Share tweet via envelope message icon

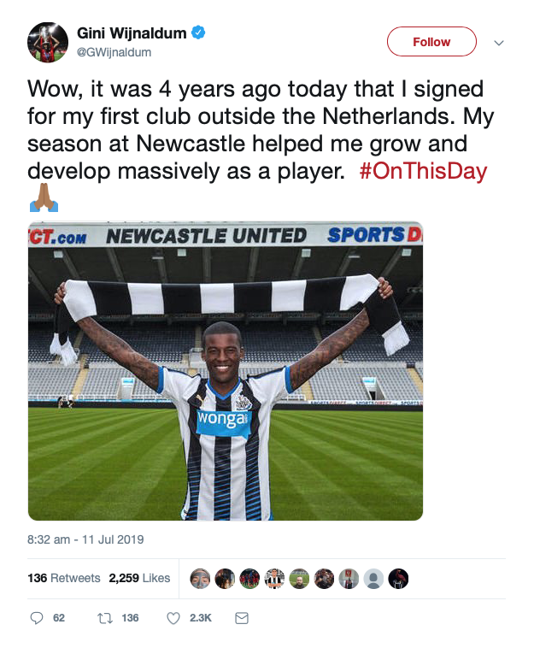tap(242, 618)
